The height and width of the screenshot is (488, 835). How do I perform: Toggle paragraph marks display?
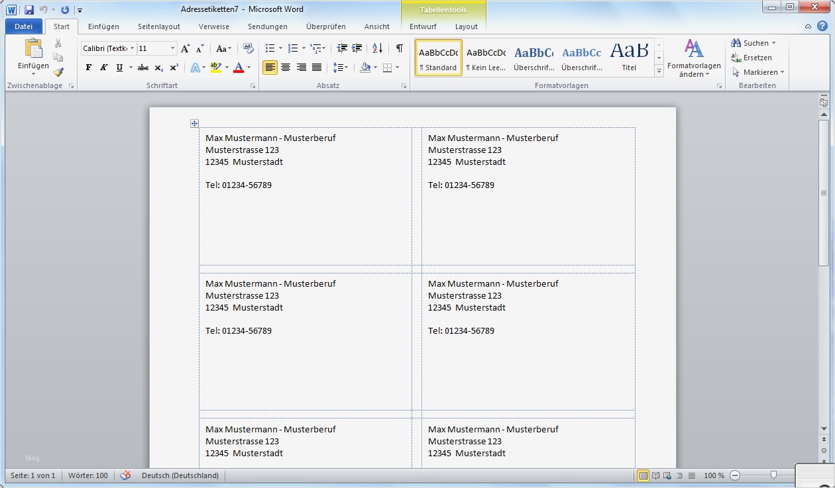pos(398,48)
